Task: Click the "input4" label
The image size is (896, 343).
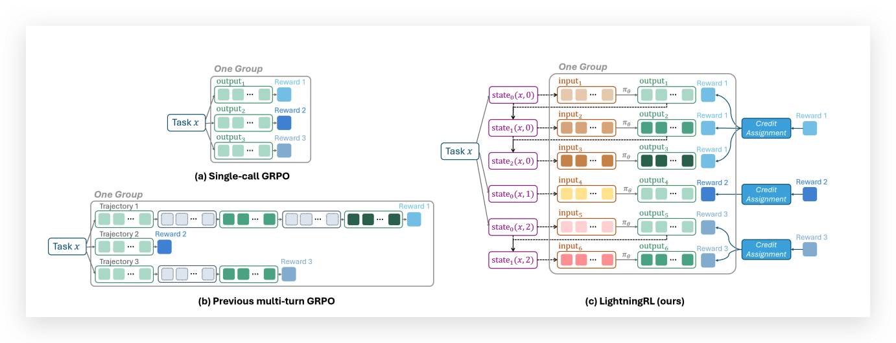Action: (x=571, y=181)
